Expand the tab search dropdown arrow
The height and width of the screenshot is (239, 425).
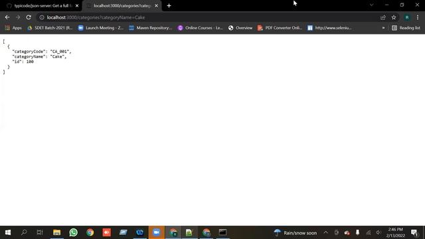(x=372, y=5)
